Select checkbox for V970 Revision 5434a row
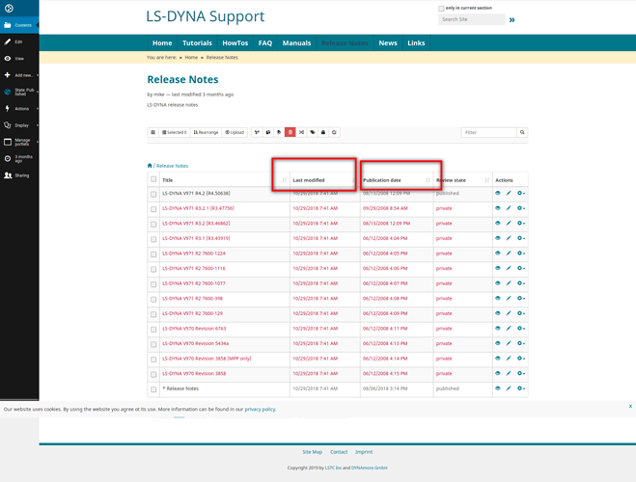The width and height of the screenshot is (636, 482). point(153,344)
